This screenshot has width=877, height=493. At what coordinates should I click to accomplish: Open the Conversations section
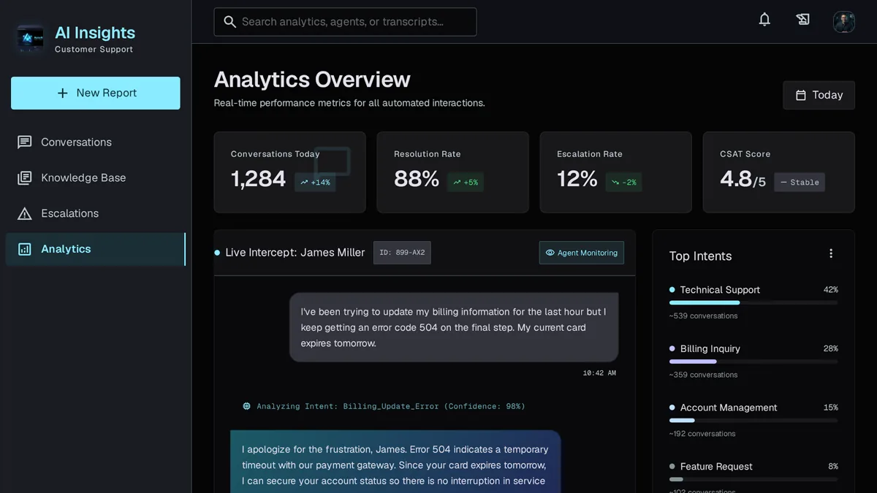[x=95, y=142]
